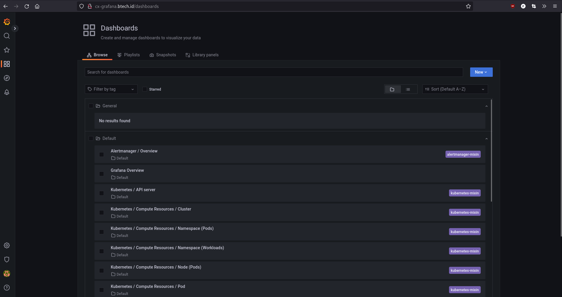This screenshot has height=297, width=562.
Task: Open the Sort (Default A–Z) dropdown
Action: [x=455, y=89]
